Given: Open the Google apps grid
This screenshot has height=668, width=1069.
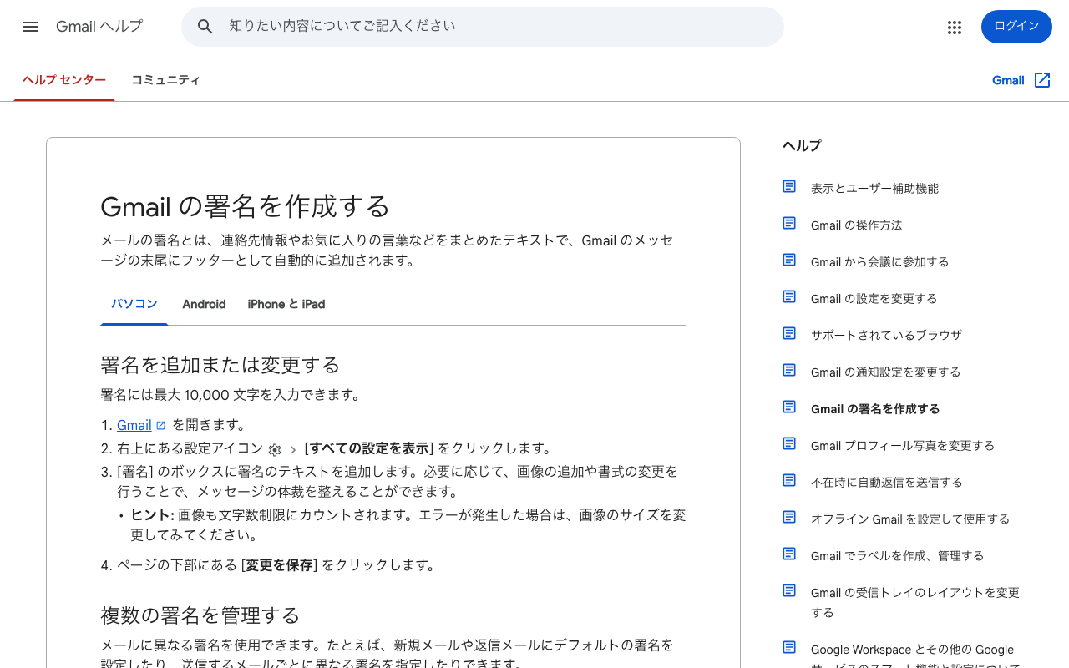Looking at the screenshot, I should pyautogui.click(x=955, y=27).
